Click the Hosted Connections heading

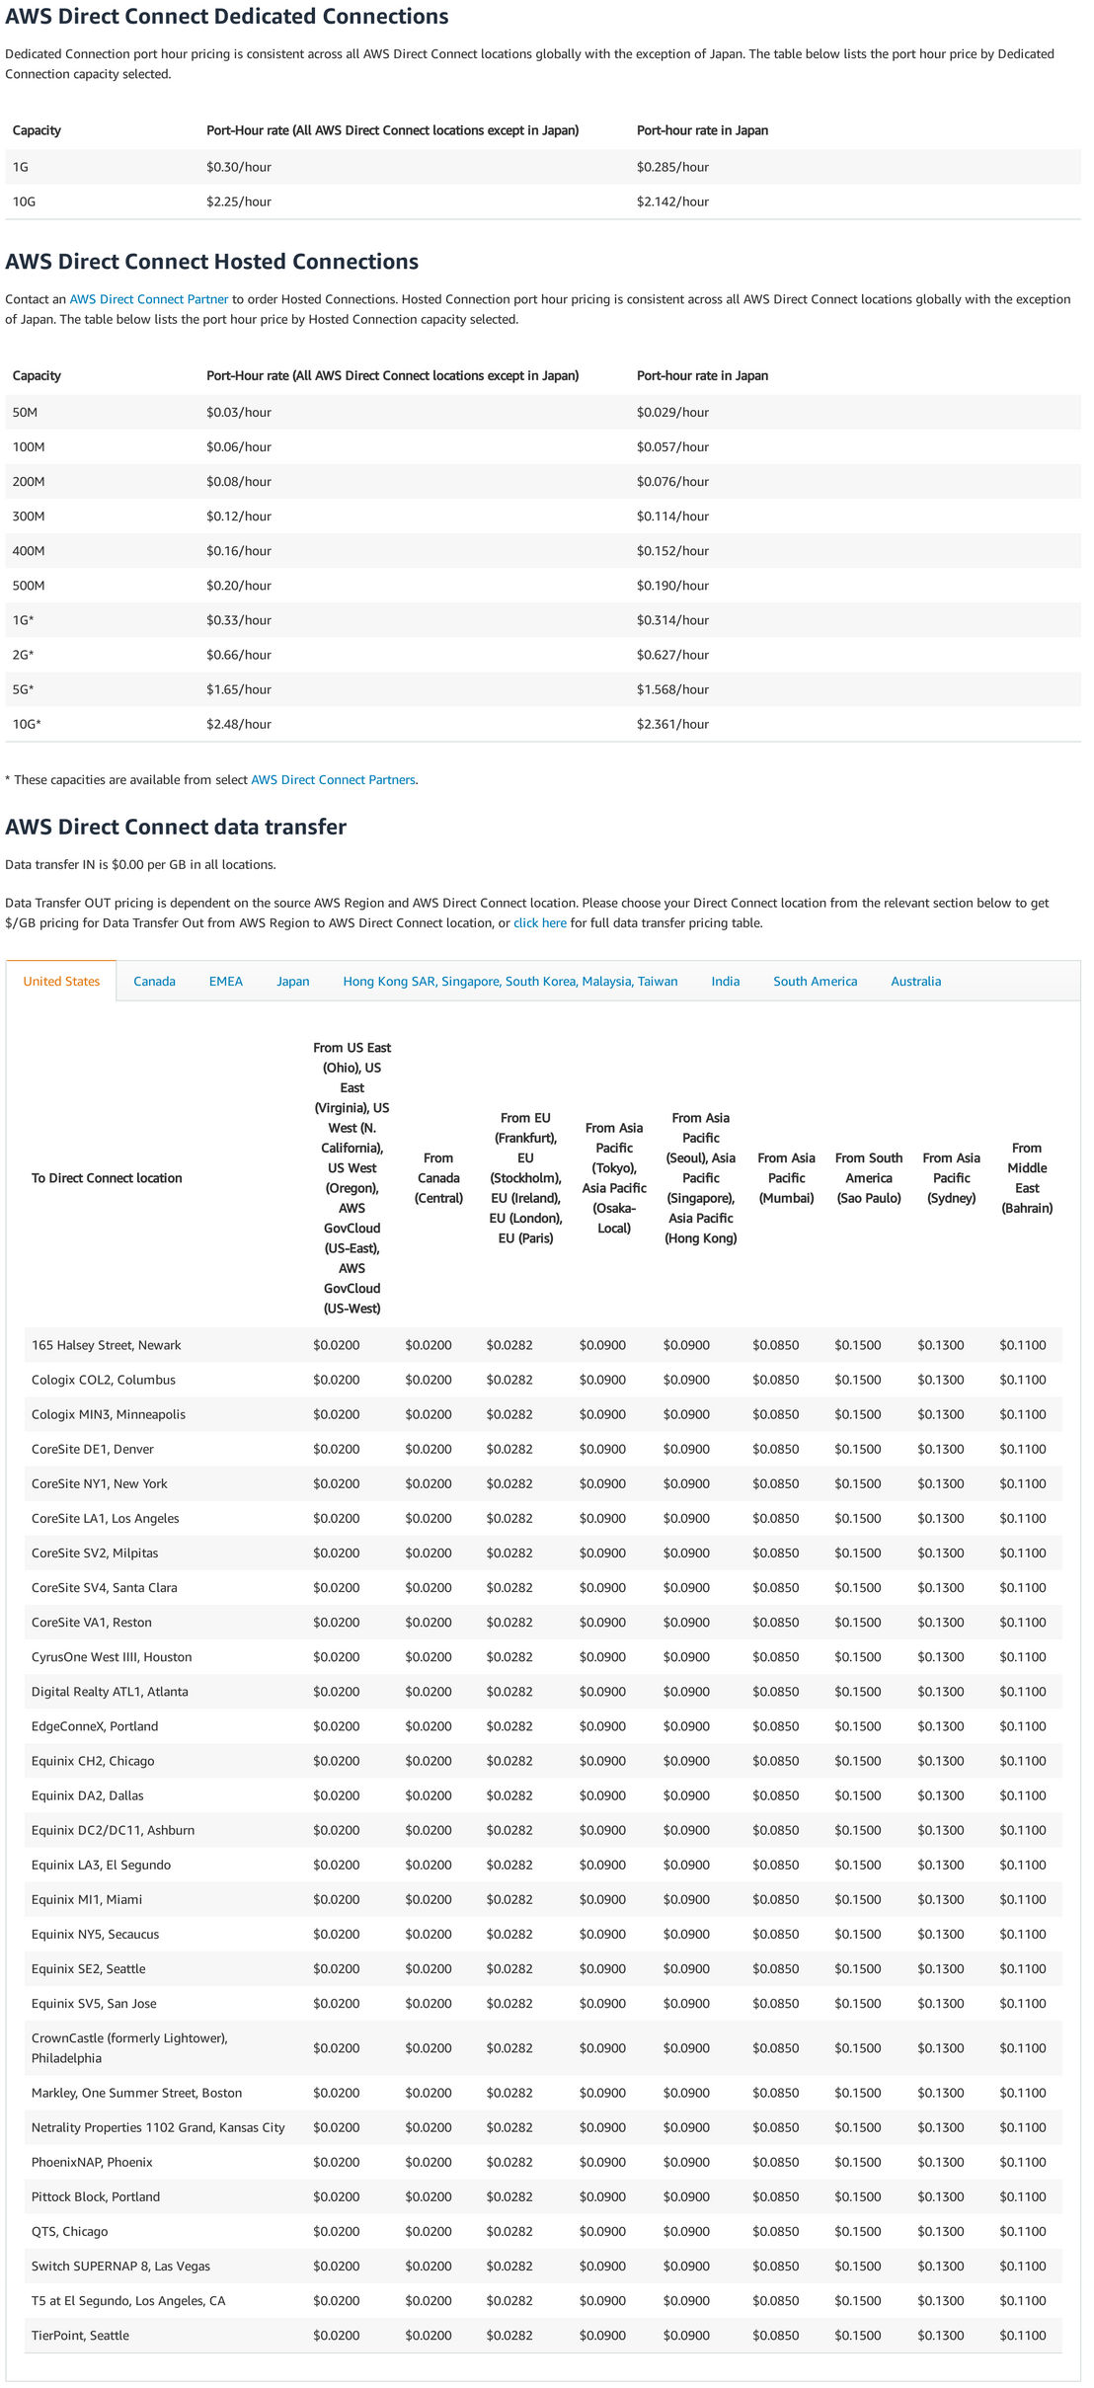click(x=212, y=262)
